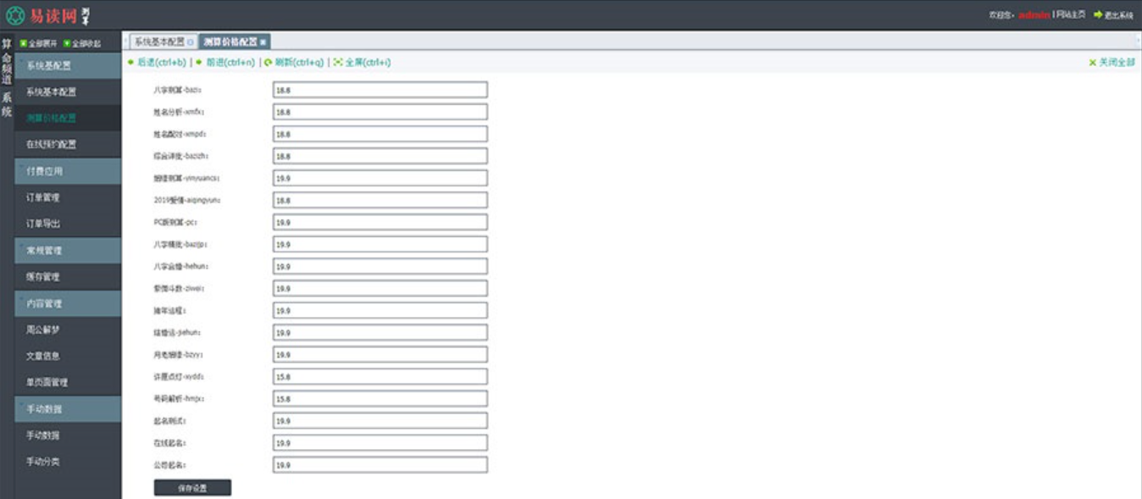
Task: Open the 网站主页 link in header
Action: [1071, 15]
